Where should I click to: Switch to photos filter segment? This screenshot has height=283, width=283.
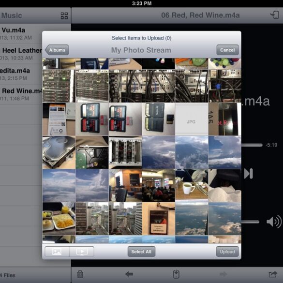57,252
